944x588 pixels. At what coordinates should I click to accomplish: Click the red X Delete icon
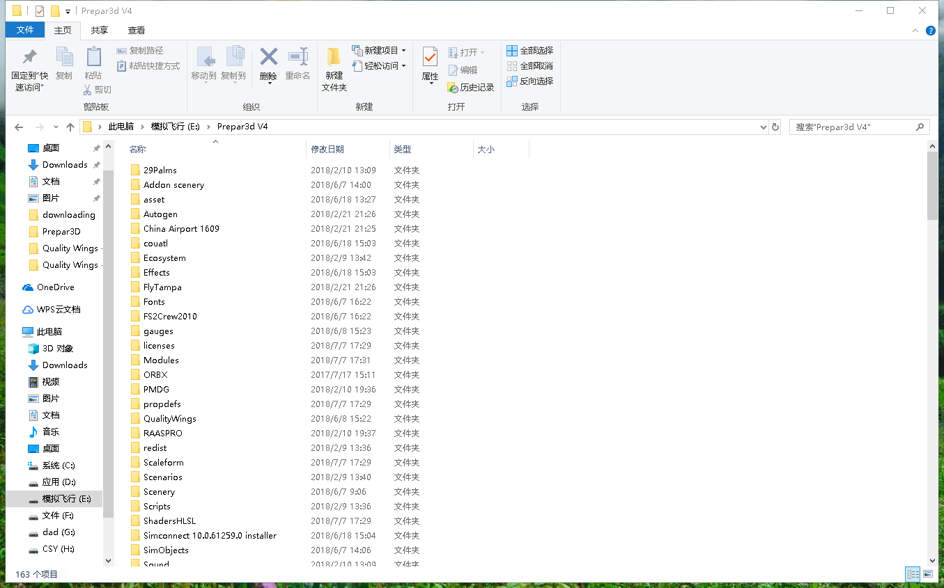point(268,56)
